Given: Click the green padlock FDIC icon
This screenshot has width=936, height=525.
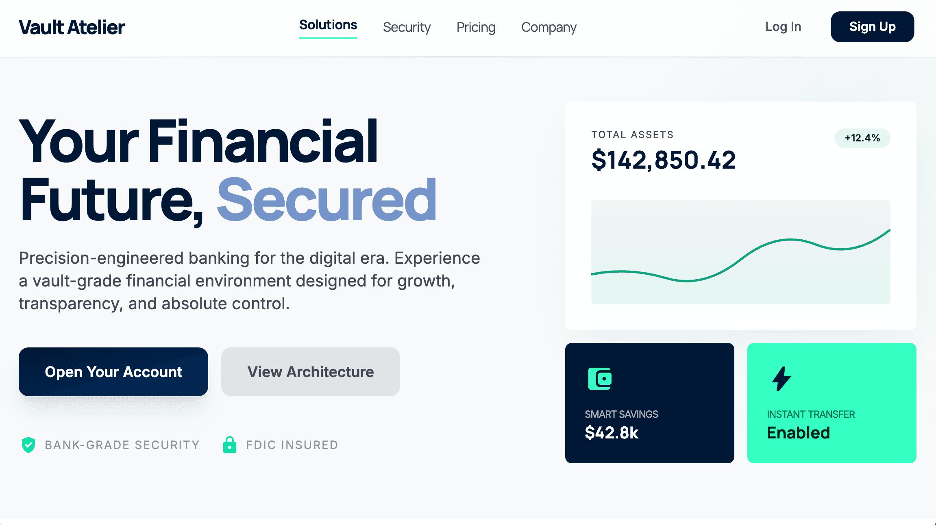Looking at the screenshot, I should (x=230, y=445).
